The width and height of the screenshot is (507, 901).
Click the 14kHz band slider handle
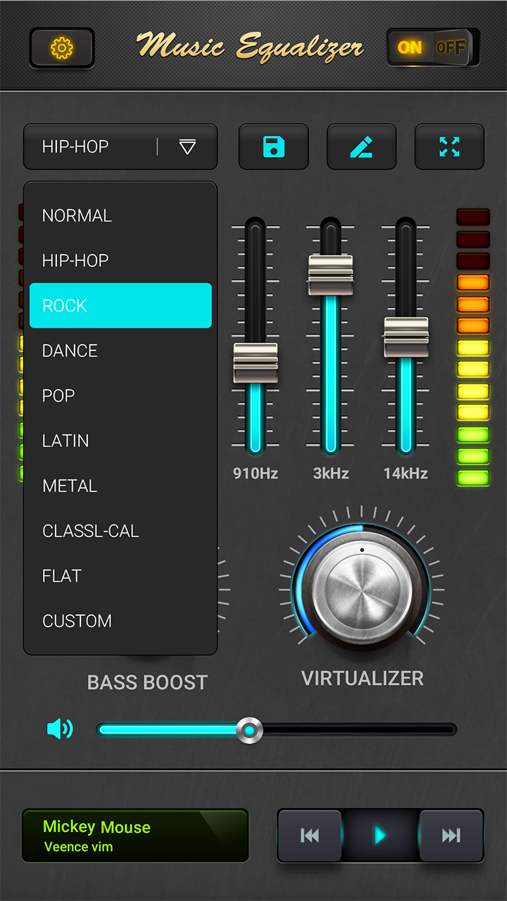coord(406,337)
